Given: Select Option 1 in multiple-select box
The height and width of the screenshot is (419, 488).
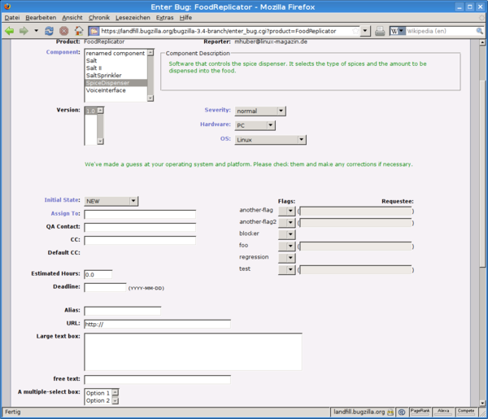Looking at the screenshot, I should (x=98, y=393).
